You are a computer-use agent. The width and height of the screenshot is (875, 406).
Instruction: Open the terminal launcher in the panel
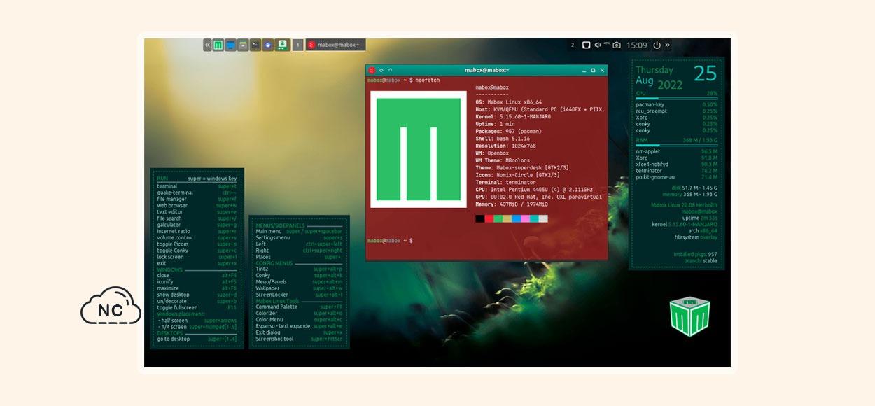[x=255, y=45]
